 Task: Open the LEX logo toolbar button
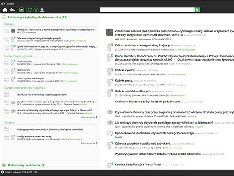(22, 10)
